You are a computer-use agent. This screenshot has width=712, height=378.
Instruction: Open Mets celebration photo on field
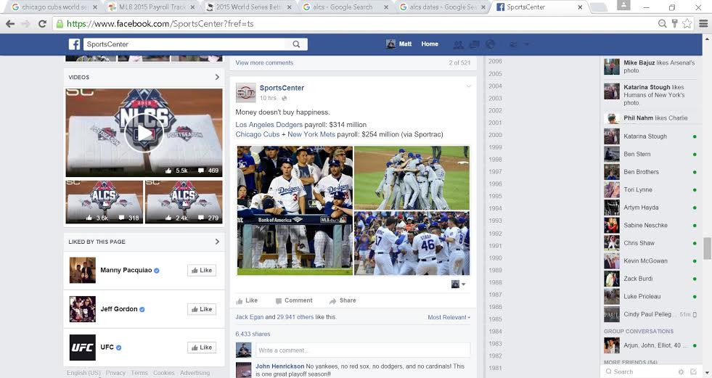[412, 178]
